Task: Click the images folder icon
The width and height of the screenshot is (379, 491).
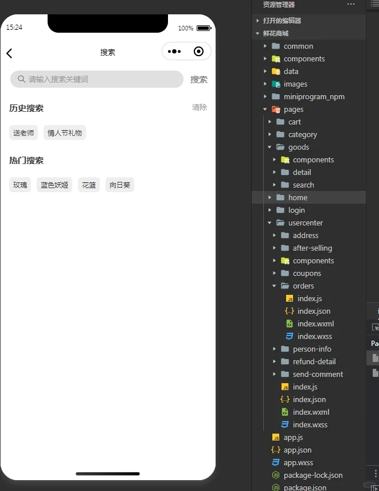Action: tap(276, 84)
